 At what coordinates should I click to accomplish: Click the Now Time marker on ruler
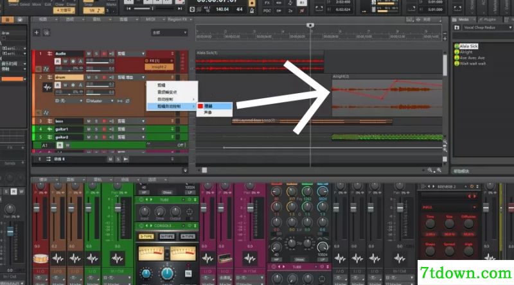point(310,25)
